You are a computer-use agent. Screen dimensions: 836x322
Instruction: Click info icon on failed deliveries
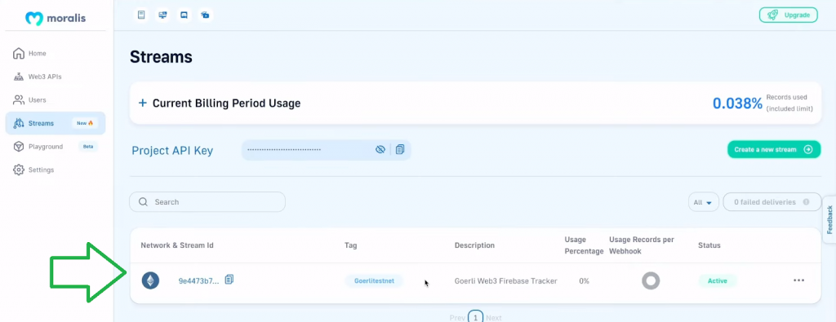[806, 202]
